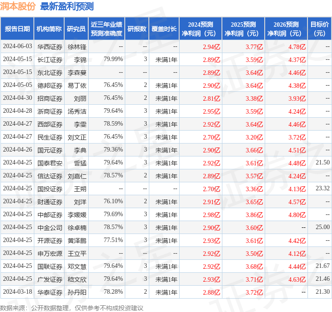Select analyst 易丁依 cell
332x312 pixels.
(77, 86)
